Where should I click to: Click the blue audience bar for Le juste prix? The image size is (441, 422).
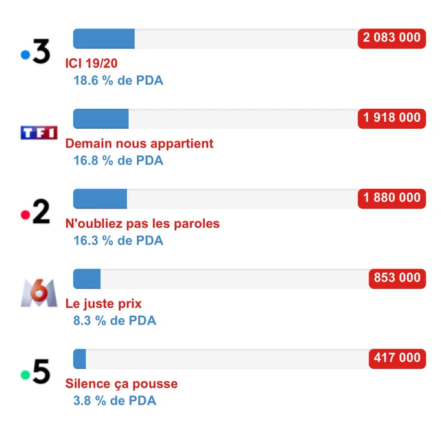pyautogui.click(x=87, y=278)
